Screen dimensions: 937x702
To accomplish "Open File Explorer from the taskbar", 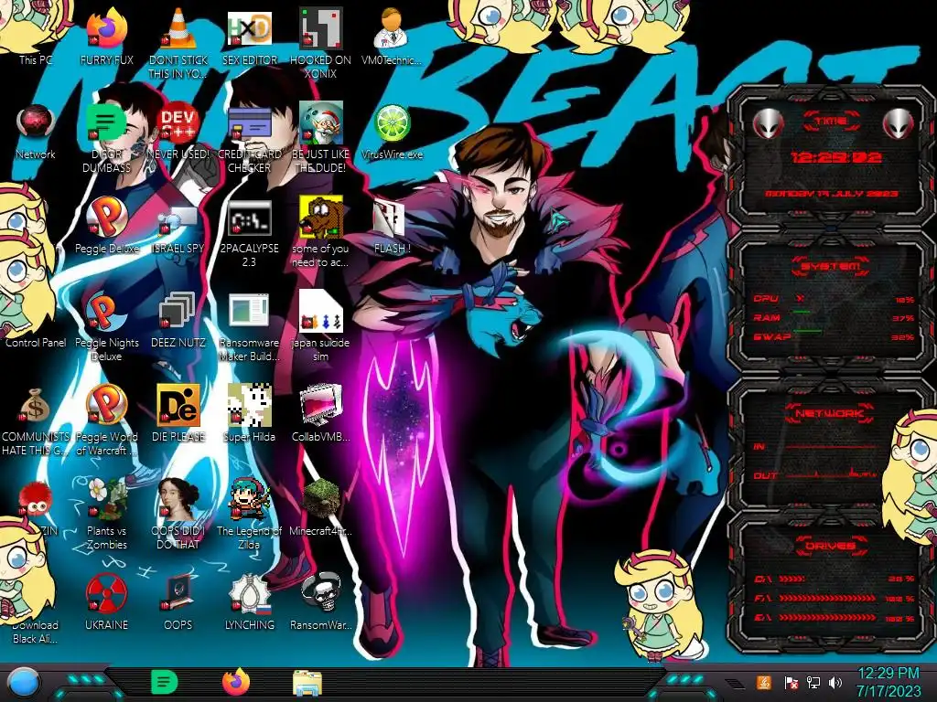I will [x=307, y=683].
